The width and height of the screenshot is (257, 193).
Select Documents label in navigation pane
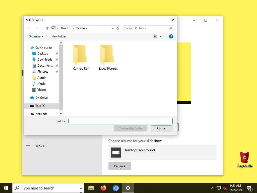point(45,66)
